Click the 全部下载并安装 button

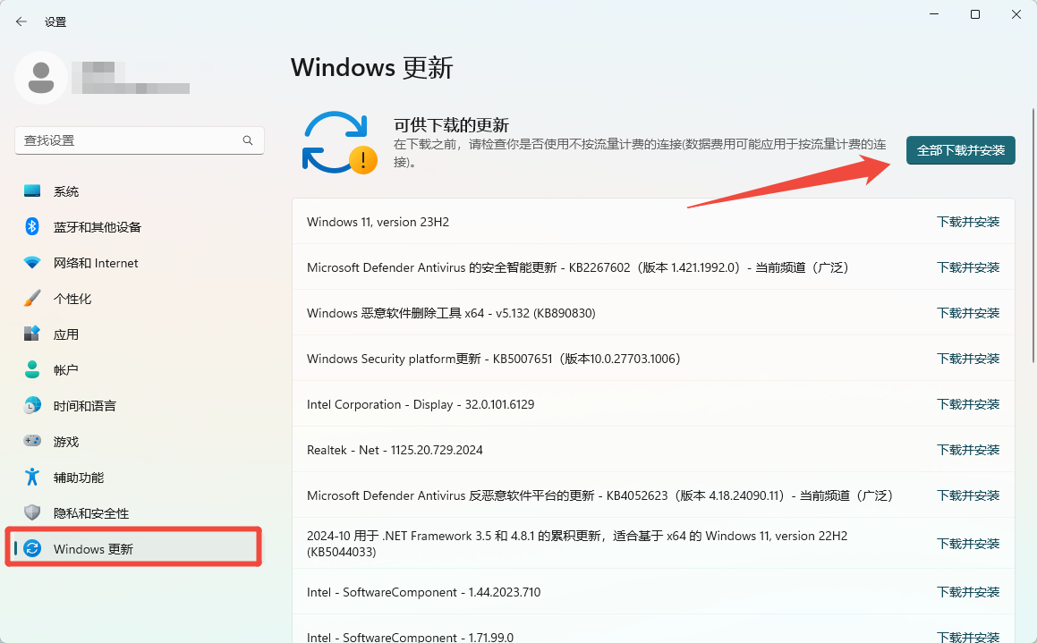[960, 150]
